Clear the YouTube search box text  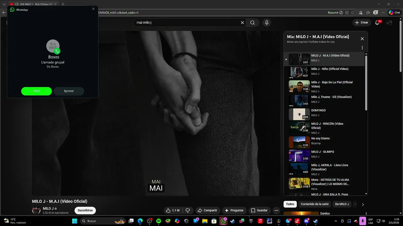click(242, 23)
